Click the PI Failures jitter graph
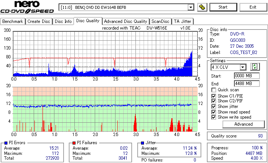The image size is (268, 163). [x=105, y=109]
